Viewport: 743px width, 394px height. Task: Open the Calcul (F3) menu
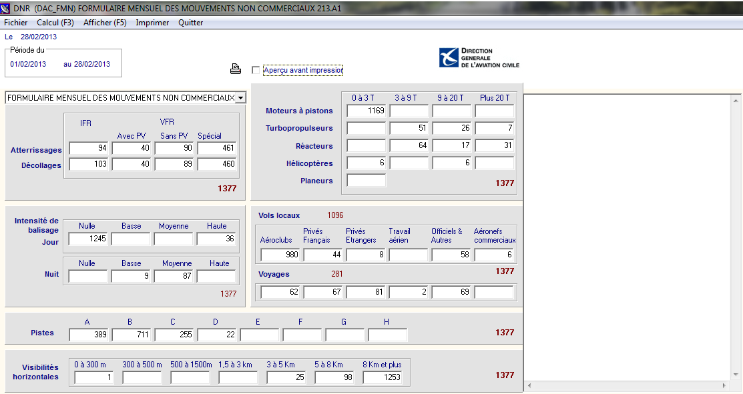[x=55, y=23]
